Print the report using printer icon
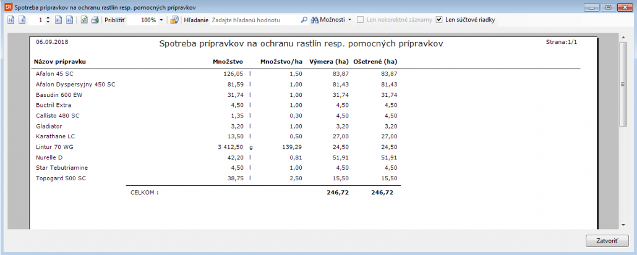The image size is (637, 255). point(95,20)
